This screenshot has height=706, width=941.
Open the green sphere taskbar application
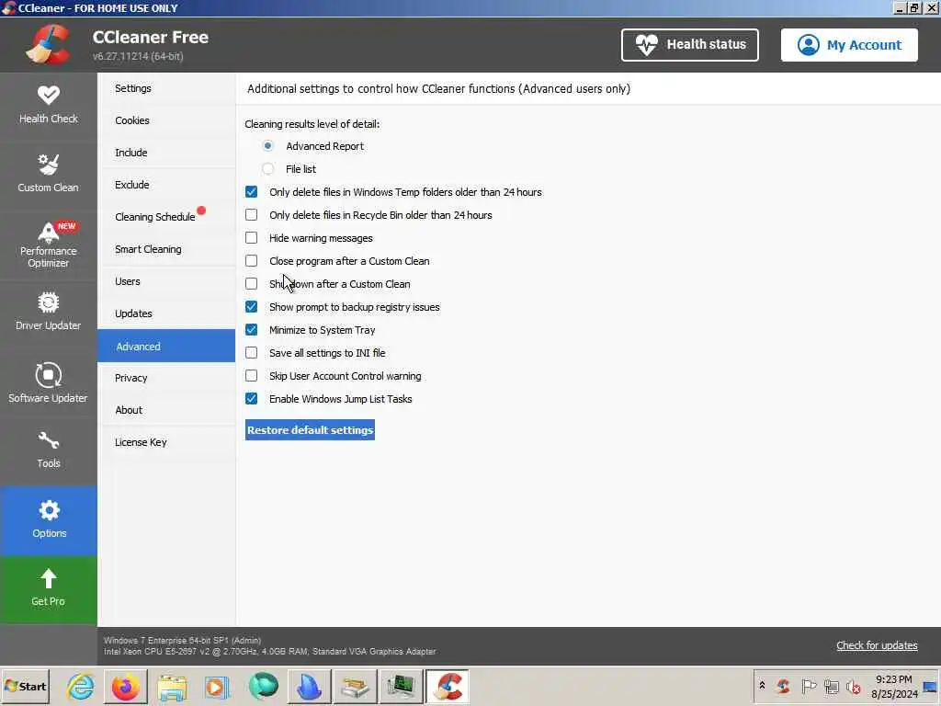(264, 687)
